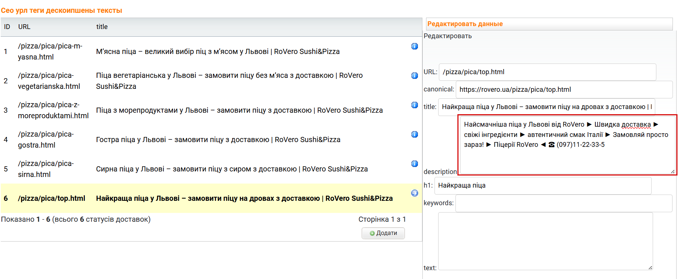Image resolution: width=685 pixels, height=279 pixels.
Task: Click the empty keywords field
Action: coord(563,203)
